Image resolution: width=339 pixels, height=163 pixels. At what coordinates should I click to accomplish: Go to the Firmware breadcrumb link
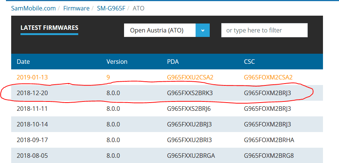[x=76, y=9]
